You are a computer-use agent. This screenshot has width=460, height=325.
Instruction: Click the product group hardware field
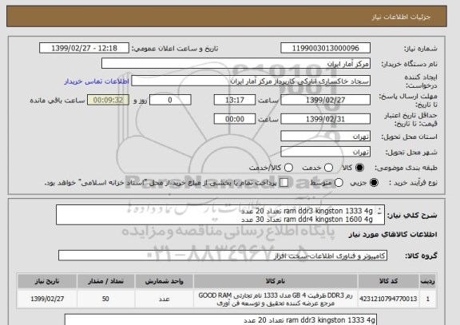[x=223, y=256]
